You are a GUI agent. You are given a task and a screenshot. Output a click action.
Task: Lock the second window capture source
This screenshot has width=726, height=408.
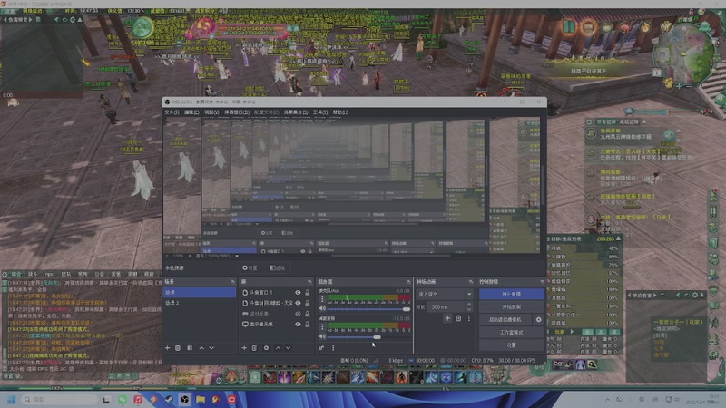(x=307, y=303)
